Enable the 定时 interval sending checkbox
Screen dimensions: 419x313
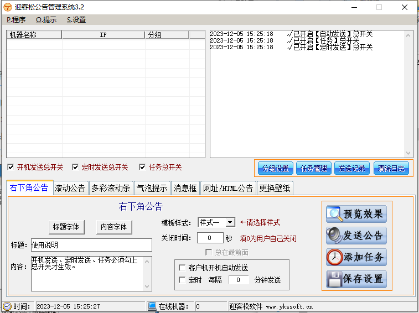pos(182,280)
